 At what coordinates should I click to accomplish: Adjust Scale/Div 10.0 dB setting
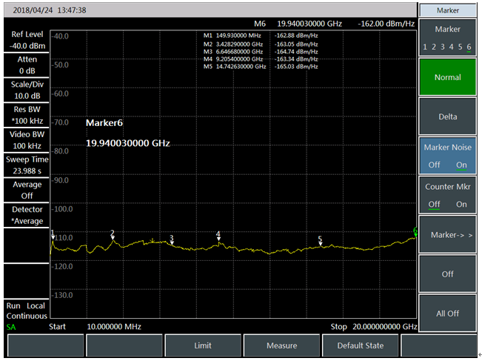pos(27,90)
